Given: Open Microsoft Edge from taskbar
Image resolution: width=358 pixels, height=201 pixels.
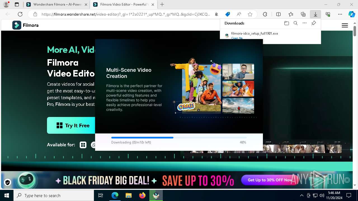Looking at the screenshot, I should click(115, 195).
